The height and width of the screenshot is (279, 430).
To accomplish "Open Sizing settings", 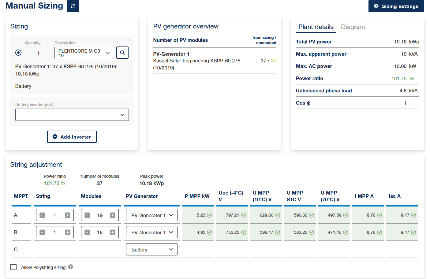I will [x=396, y=6].
